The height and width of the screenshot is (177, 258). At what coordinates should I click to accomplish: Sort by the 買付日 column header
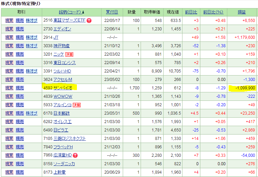click(x=112, y=12)
